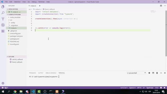
Task: Close the index.ts editor tab
Action: [x=40, y=6]
